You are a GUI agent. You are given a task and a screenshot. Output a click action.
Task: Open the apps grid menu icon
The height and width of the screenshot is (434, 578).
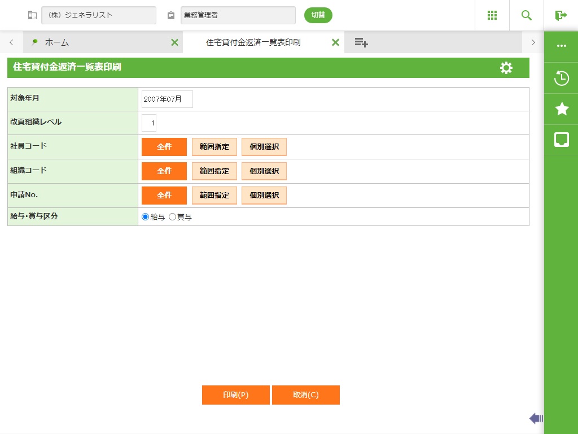pos(492,15)
